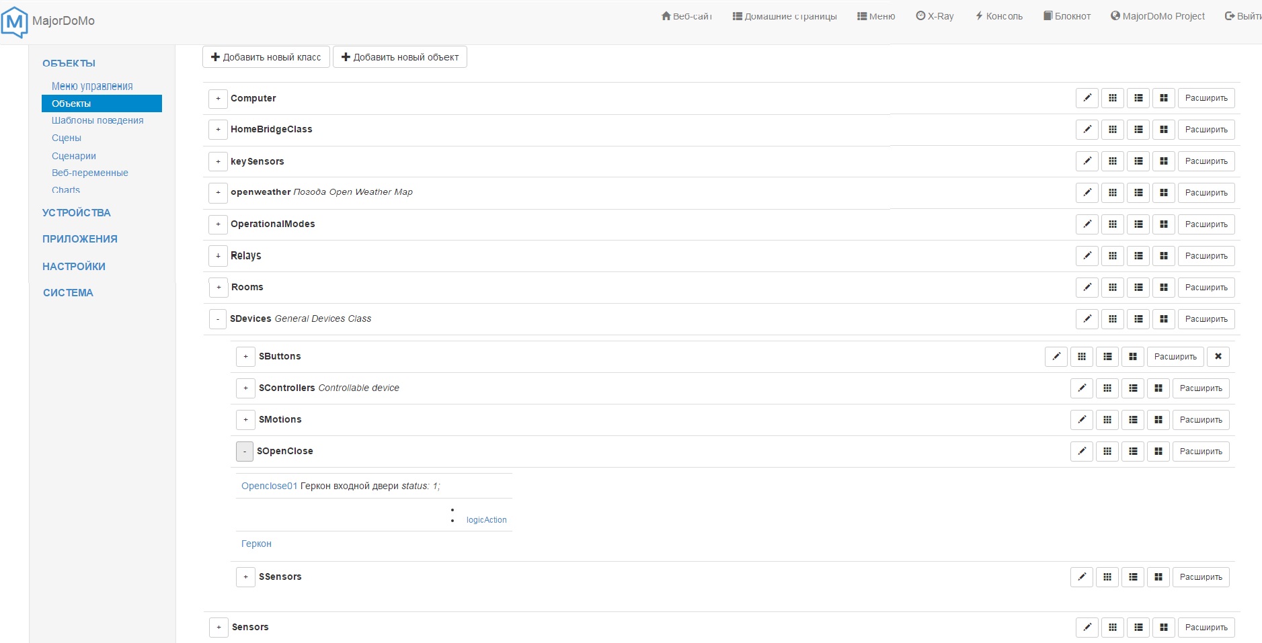This screenshot has width=1262, height=643.
Task: Click the small grid icon for HomeBridgeClass
Action: [1113, 130]
